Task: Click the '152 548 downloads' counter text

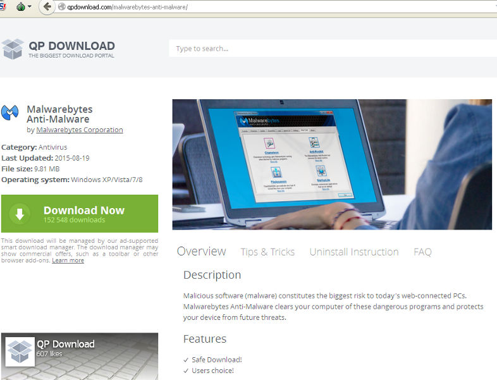Action: point(74,220)
